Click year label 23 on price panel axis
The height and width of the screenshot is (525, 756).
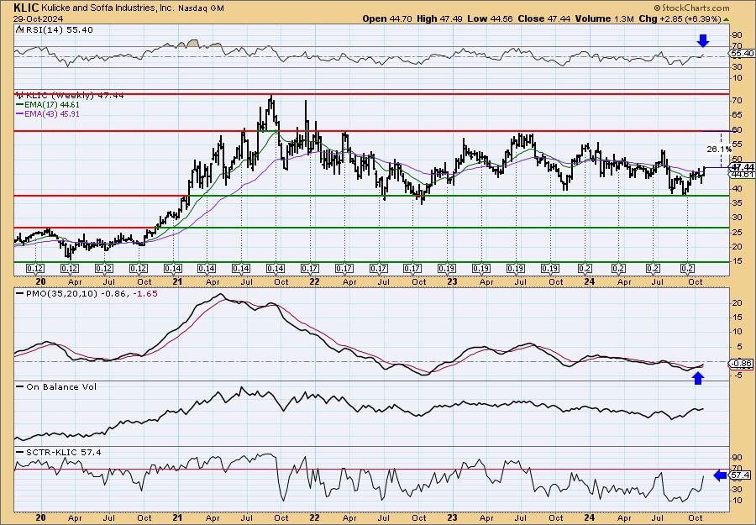452,281
